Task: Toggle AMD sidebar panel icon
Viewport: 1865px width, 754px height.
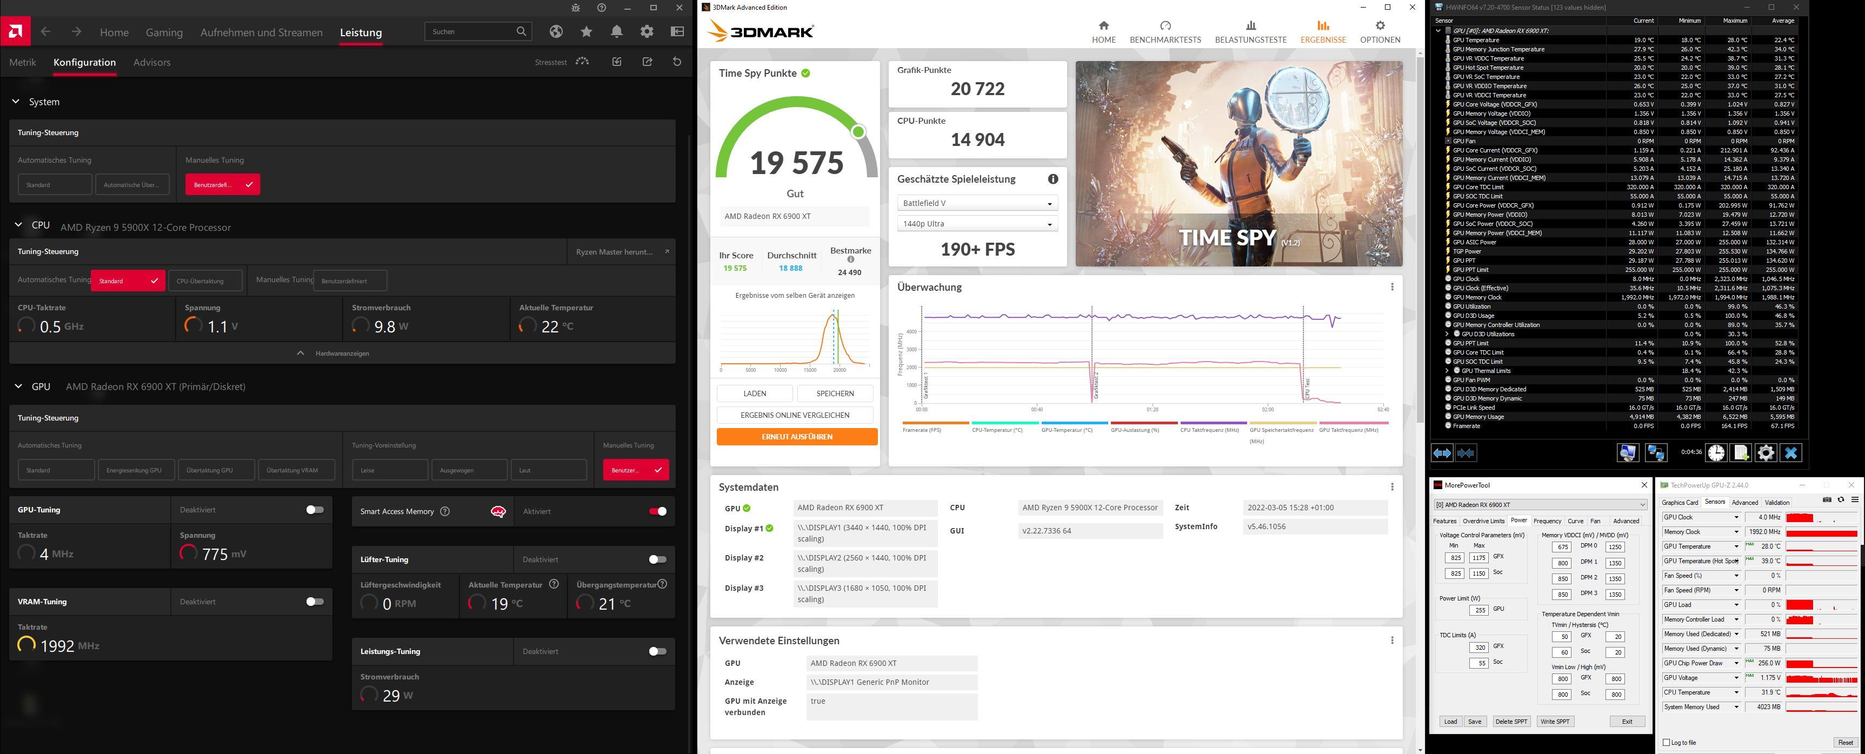Action: tap(677, 32)
